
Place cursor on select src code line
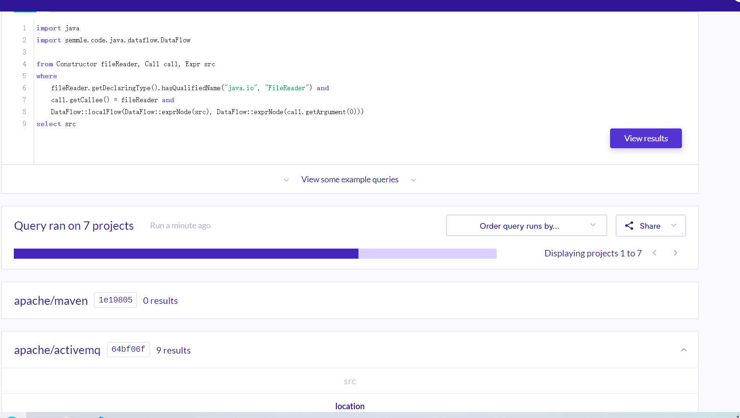pos(56,124)
